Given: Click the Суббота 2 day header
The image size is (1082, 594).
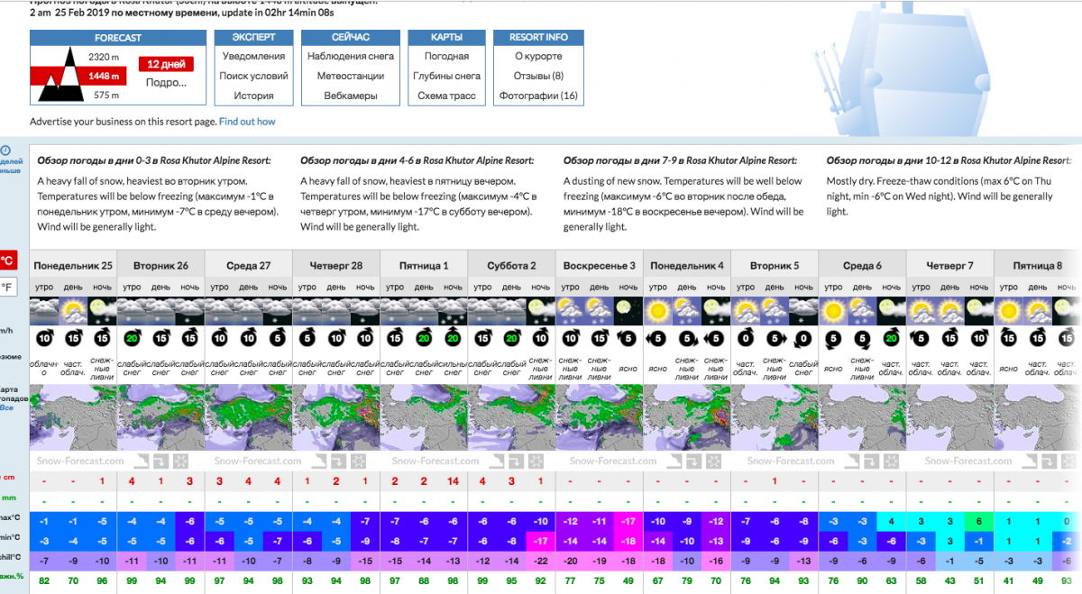Looking at the screenshot, I should click(511, 266).
